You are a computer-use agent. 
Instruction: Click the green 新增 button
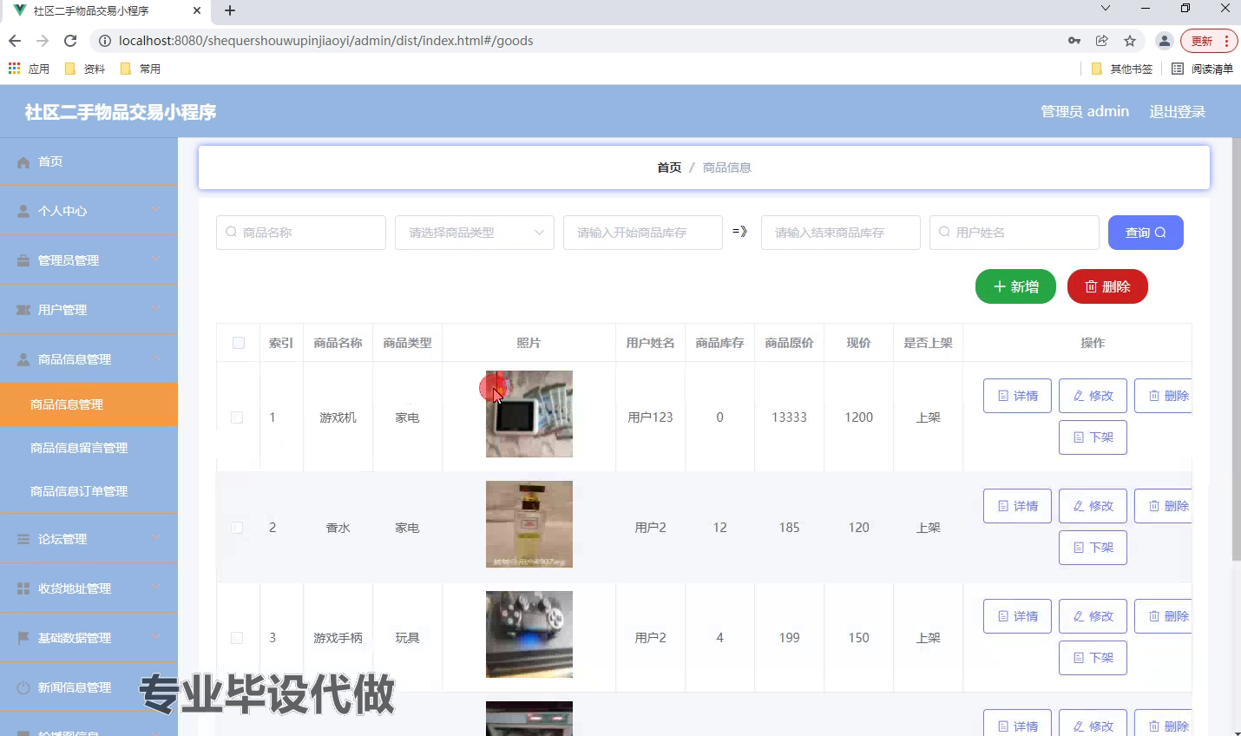(x=1015, y=286)
